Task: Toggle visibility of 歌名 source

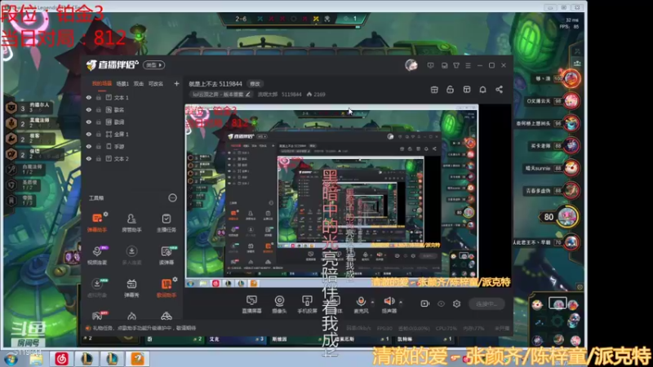Action: (x=89, y=110)
